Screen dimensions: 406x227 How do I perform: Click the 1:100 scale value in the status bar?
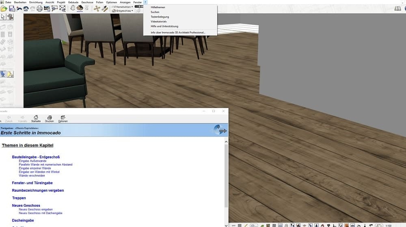[389, 226]
